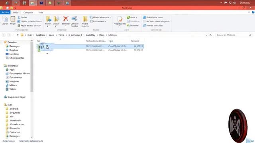Screen dimensions: 255x143
Task: Click the Cambiar nombre icon
Action: pos(75,19)
